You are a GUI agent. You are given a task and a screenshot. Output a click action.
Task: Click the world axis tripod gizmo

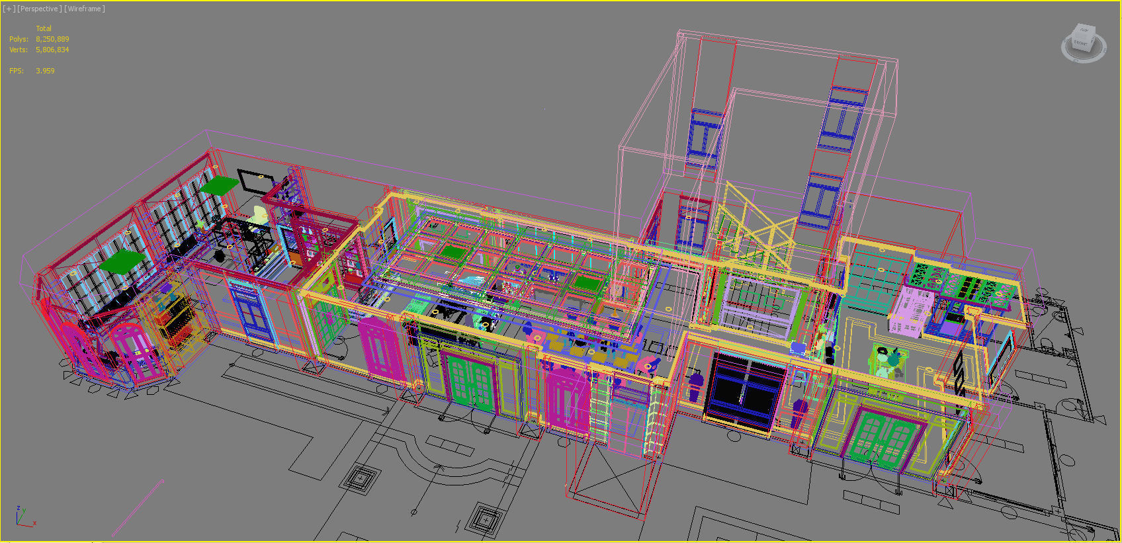(25, 517)
